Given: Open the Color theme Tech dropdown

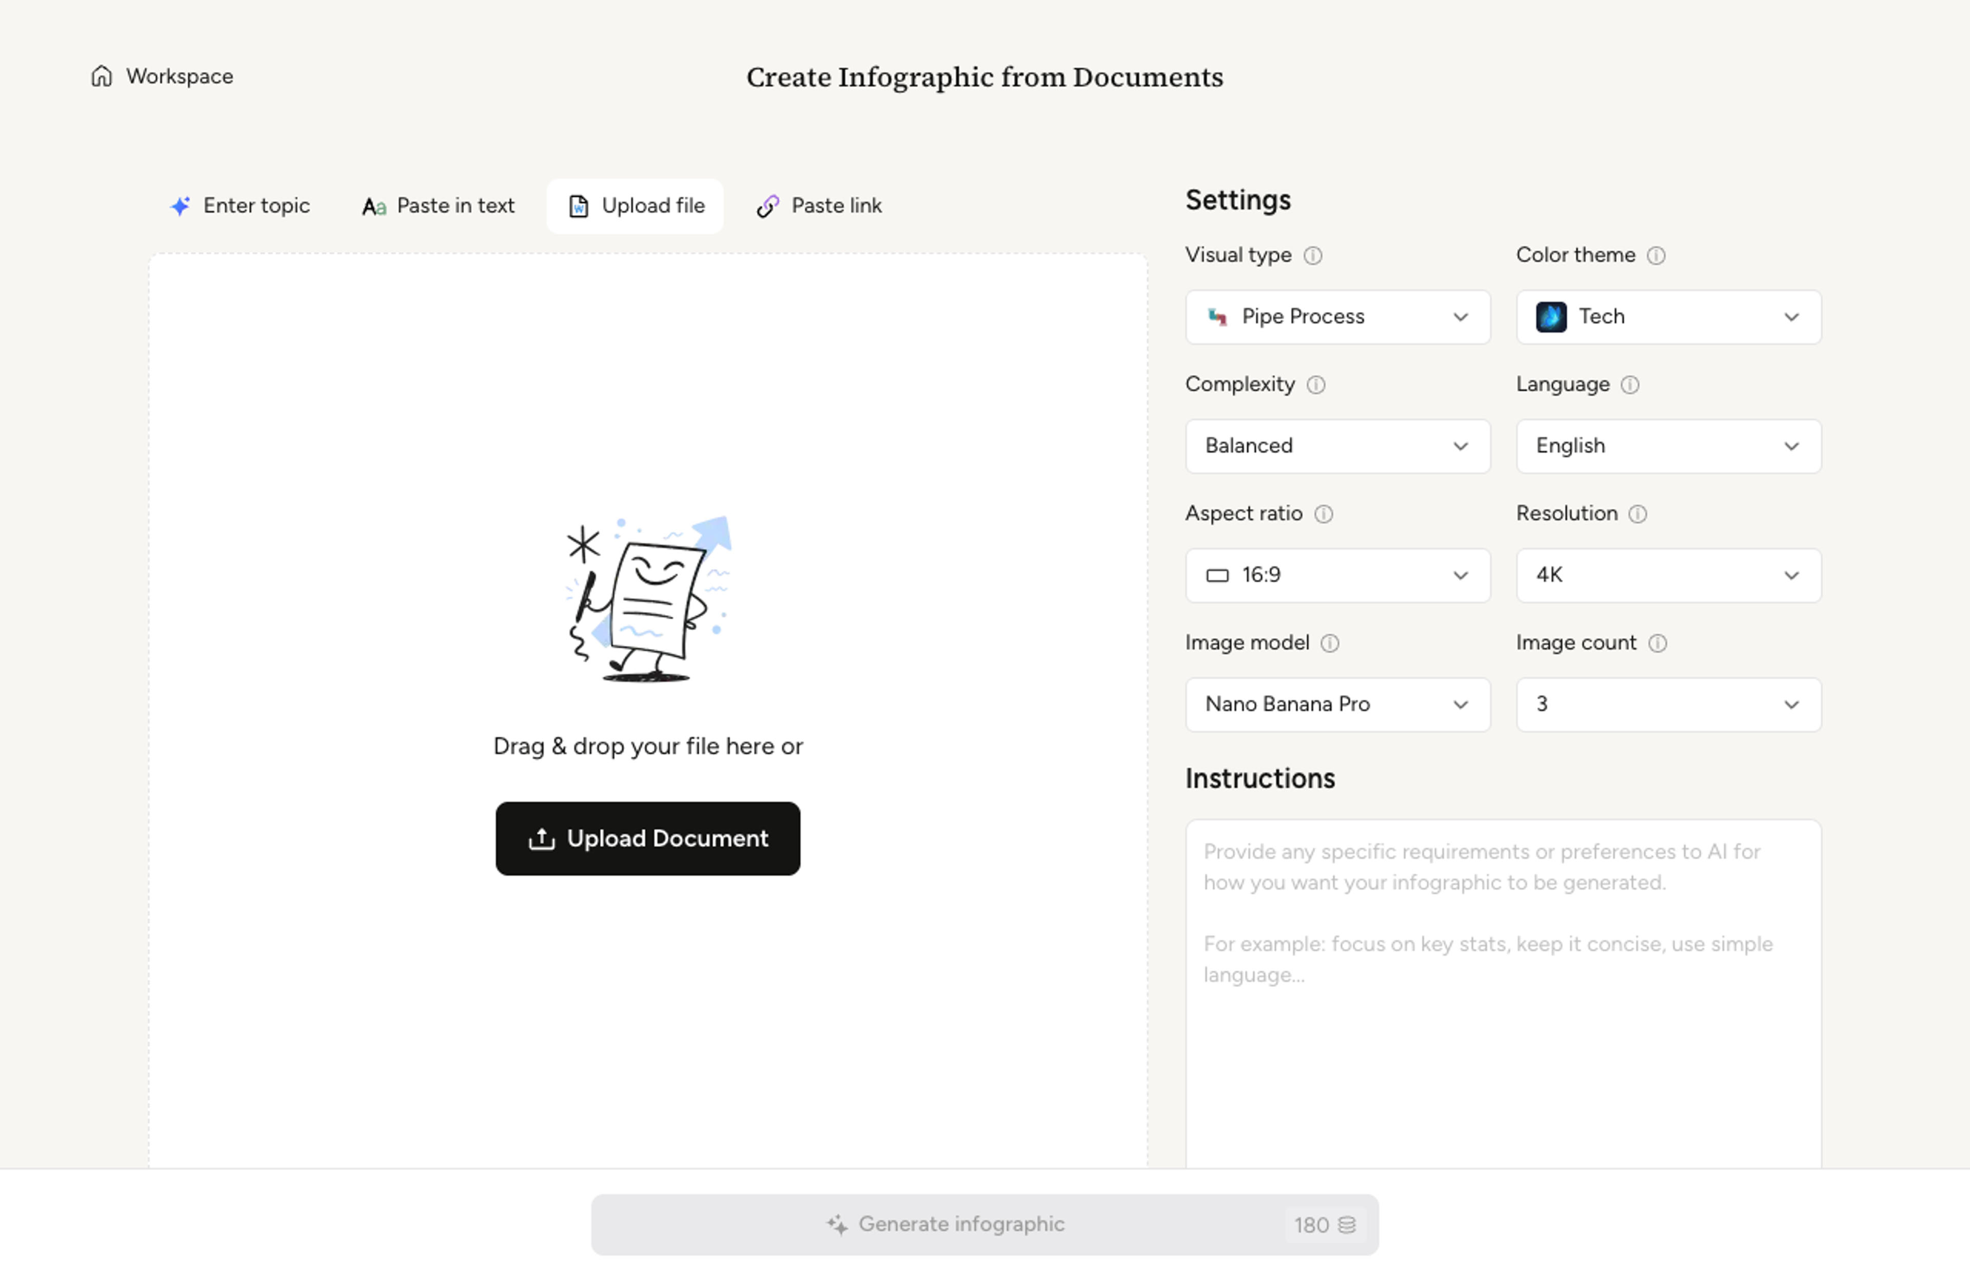Looking at the screenshot, I should tap(1668, 317).
